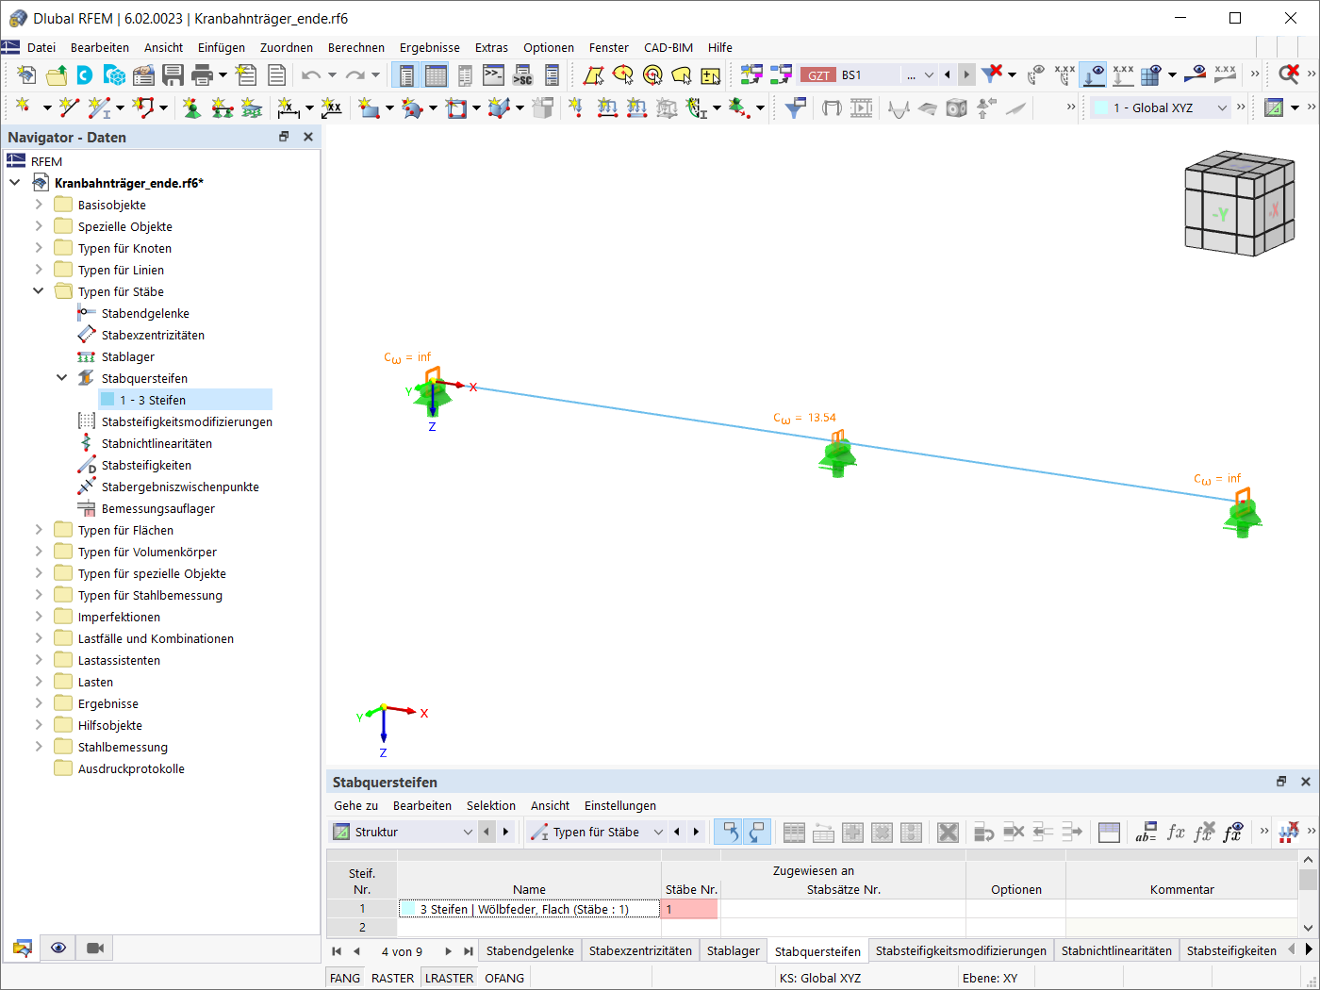Open the Selektion table menu
This screenshot has width=1320, height=990.
[x=491, y=805]
